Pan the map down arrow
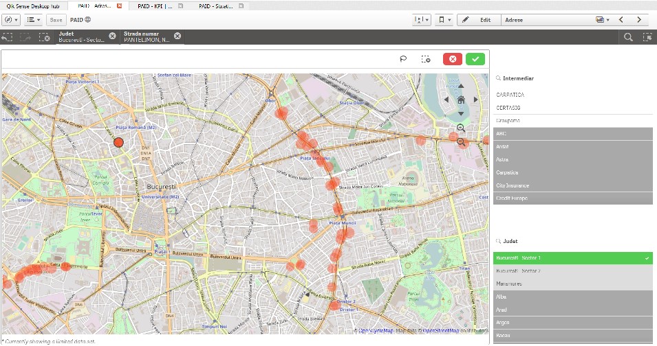Viewport: 657px width, 346px height. pyautogui.click(x=461, y=113)
